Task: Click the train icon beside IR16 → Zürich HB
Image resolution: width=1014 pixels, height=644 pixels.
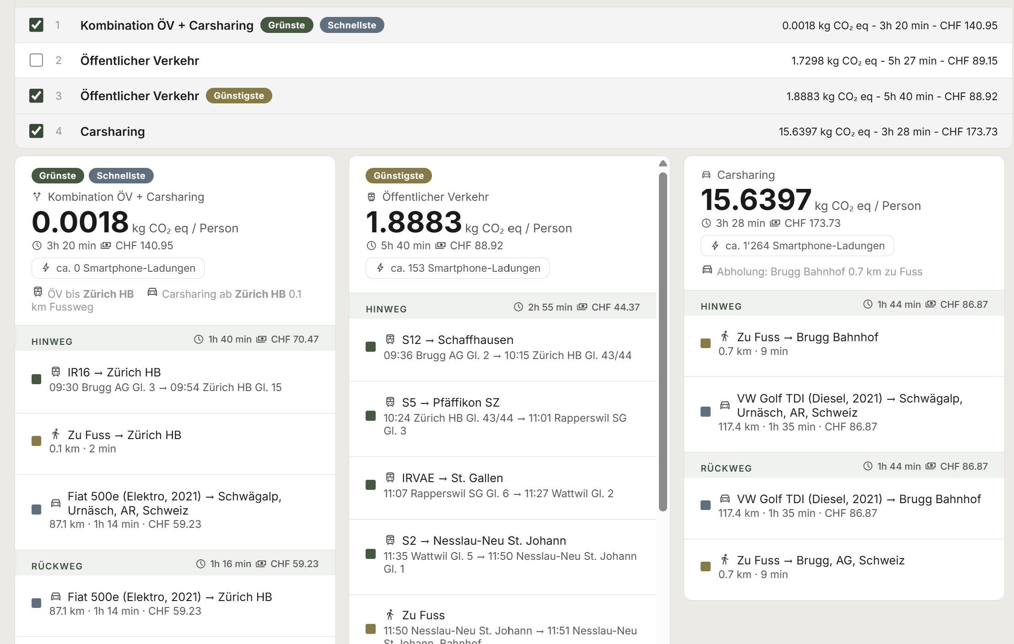Action: coord(56,371)
